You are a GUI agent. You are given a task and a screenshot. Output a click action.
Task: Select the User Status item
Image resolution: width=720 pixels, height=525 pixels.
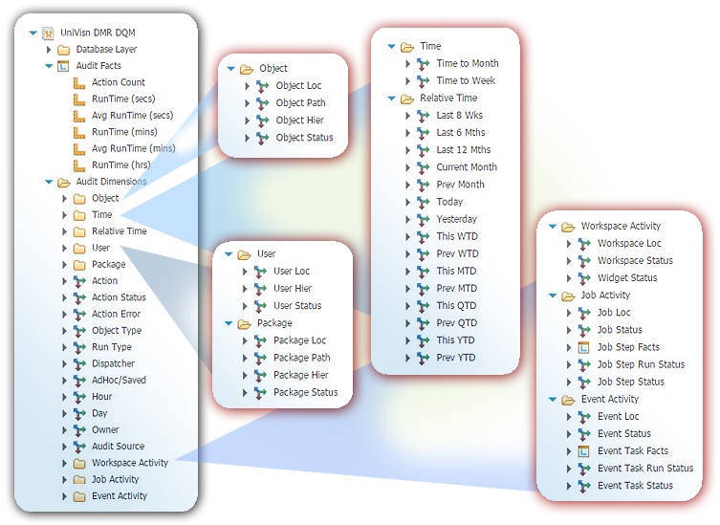pyautogui.click(x=297, y=306)
